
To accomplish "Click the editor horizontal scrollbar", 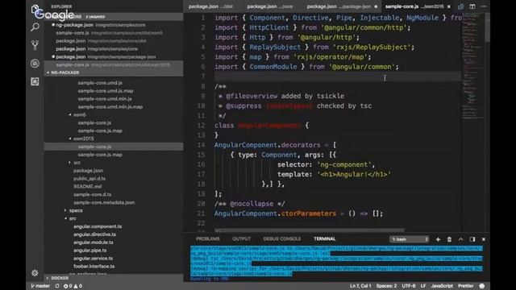I will pyautogui.click(x=310, y=230).
